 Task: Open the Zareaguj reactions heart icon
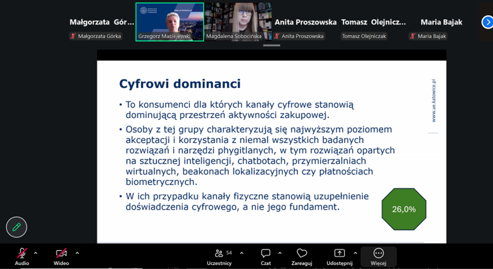point(301,255)
